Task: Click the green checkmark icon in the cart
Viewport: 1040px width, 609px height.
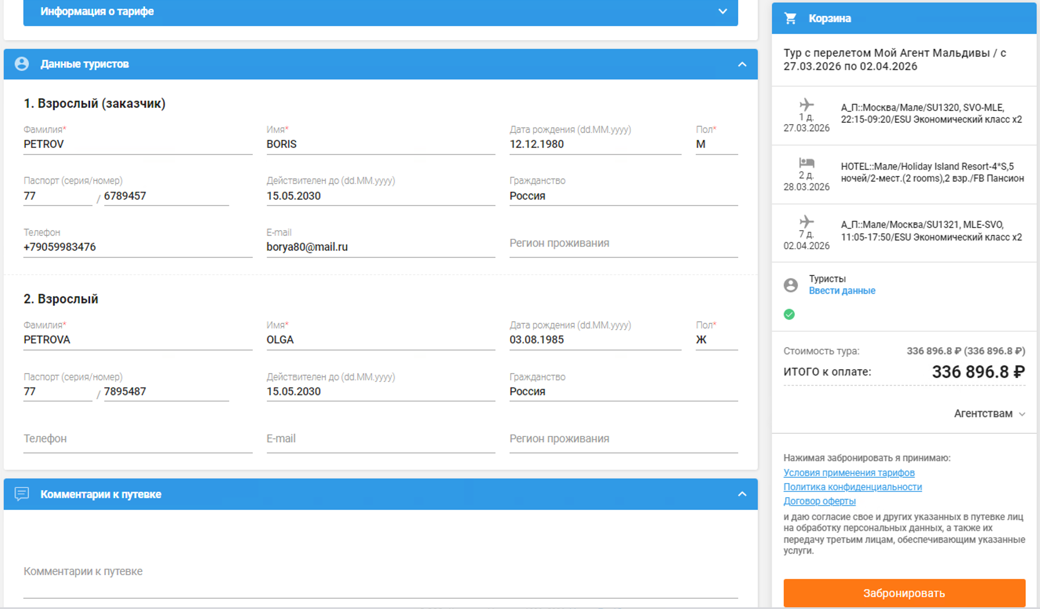Action: tap(789, 314)
